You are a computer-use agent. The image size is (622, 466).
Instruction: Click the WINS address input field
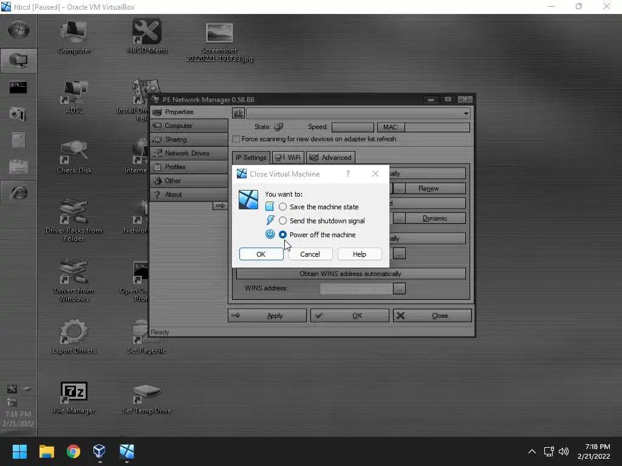click(356, 288)
